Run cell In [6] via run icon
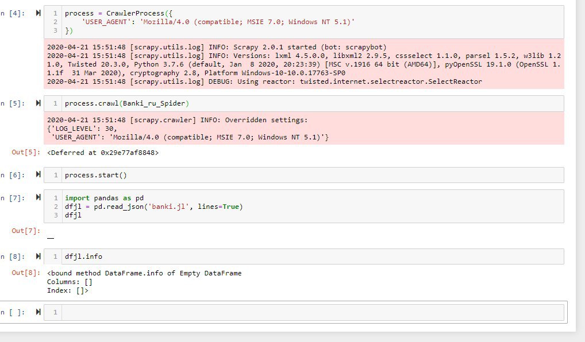 coord(38,174)
